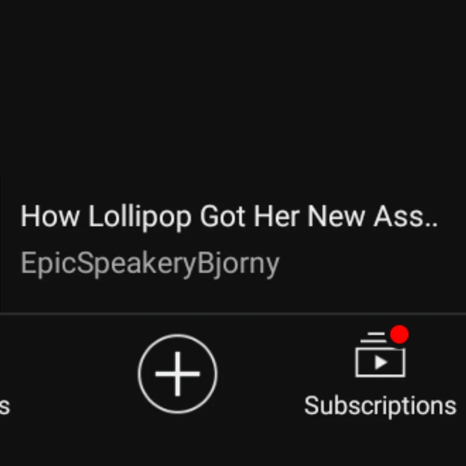Click the stacked lines atop the Subscriptions icon

(374, 337)
